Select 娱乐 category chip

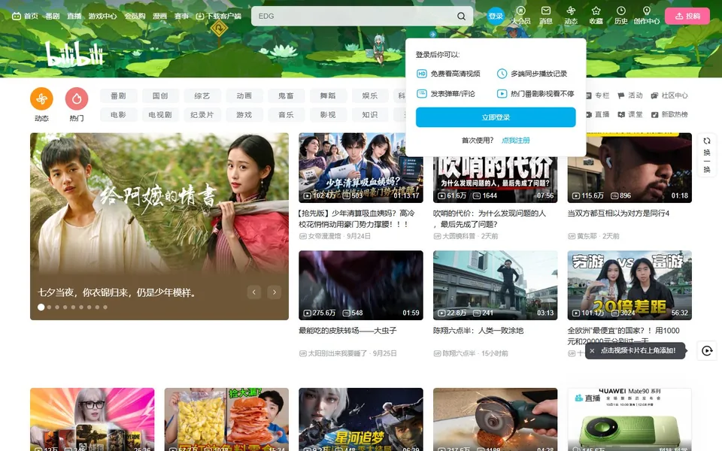(x=370, y=95)
